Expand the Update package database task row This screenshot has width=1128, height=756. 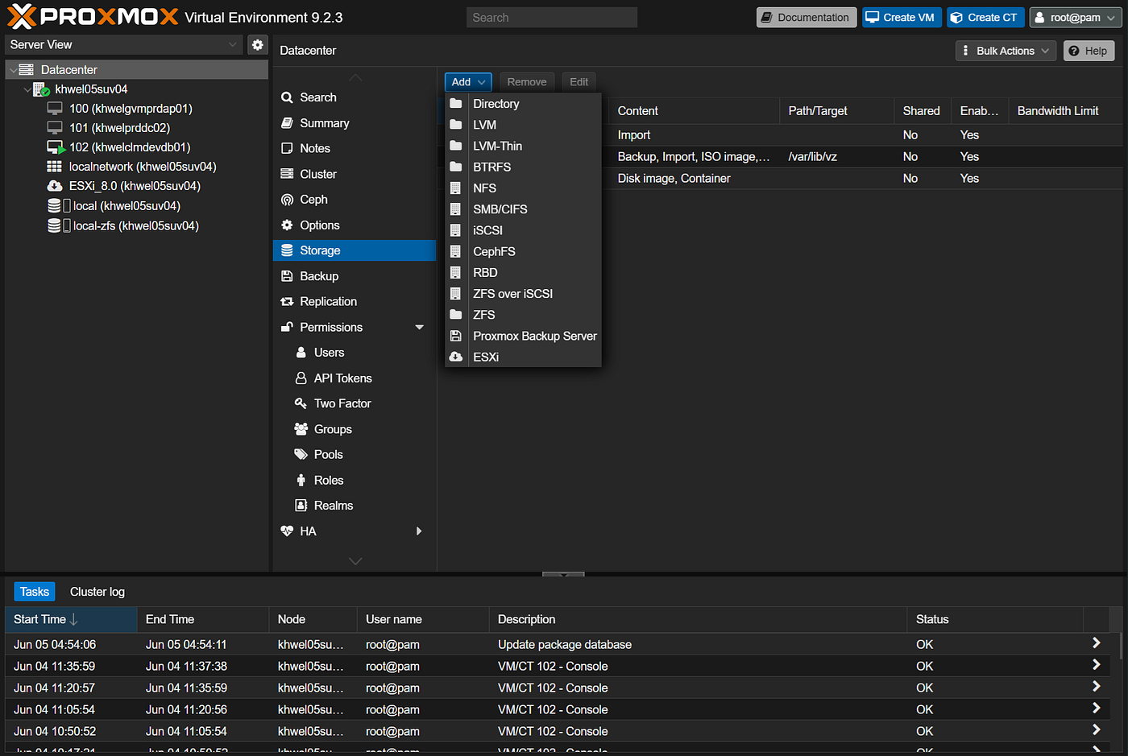click(1096, 643)
